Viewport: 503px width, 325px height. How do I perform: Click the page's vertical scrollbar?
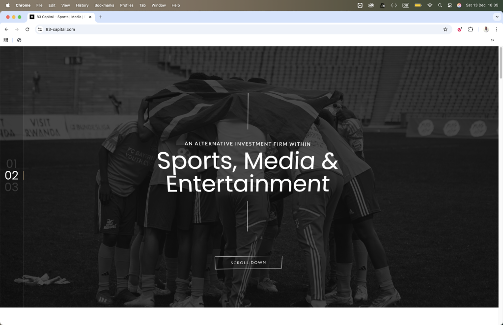tap(501, 64)
